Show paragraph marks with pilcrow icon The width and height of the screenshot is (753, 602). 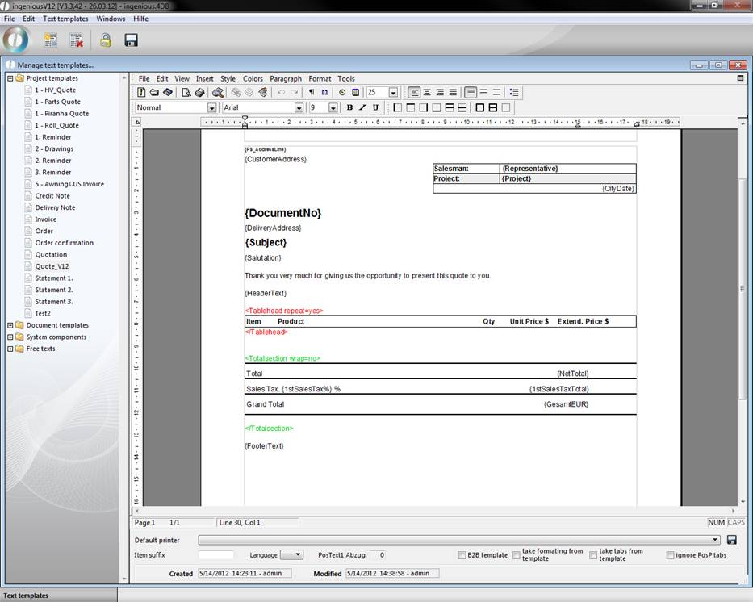312,93
